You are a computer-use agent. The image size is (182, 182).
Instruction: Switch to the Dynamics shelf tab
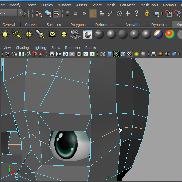tap(159, 25)
